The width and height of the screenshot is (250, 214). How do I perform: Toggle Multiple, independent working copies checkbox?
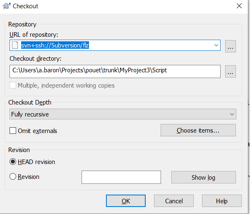pyautogui.click(x=13, y=85)
